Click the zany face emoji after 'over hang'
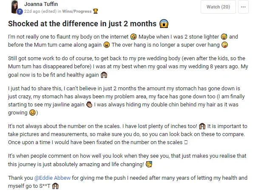The image size is (258, 195). pyautogui.click(x=224, y=45)
